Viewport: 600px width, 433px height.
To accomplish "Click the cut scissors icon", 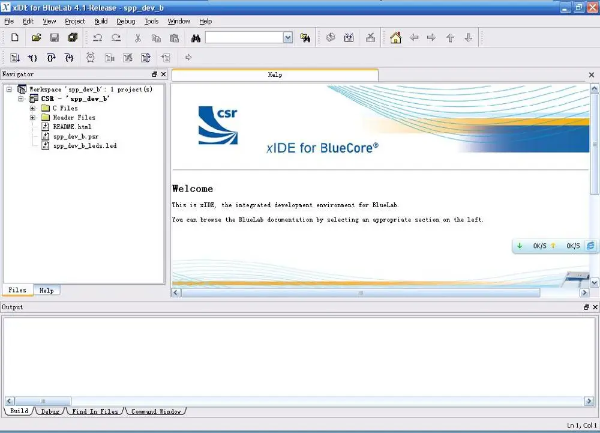I will point(138,37).
